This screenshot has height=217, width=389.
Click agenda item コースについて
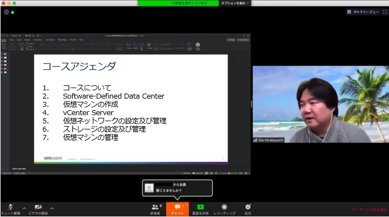click(87, 88)
